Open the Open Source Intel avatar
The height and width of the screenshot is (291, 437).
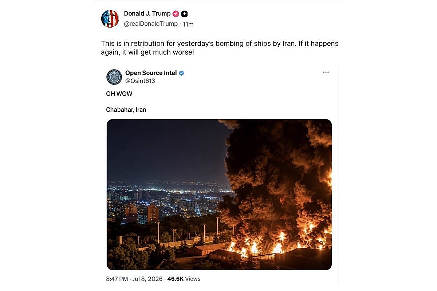(x=114, y=77)
